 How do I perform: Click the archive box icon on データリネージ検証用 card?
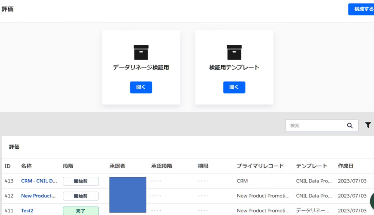[141, 52]
